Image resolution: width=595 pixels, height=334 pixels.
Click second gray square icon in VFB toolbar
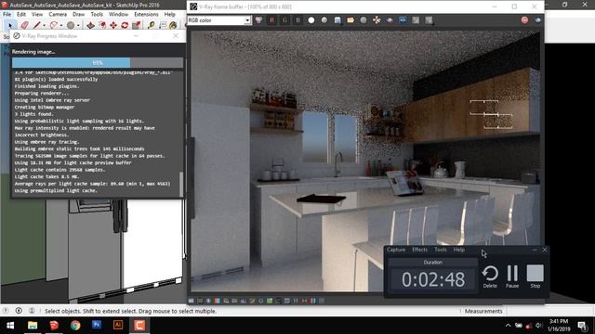[429, 20]
